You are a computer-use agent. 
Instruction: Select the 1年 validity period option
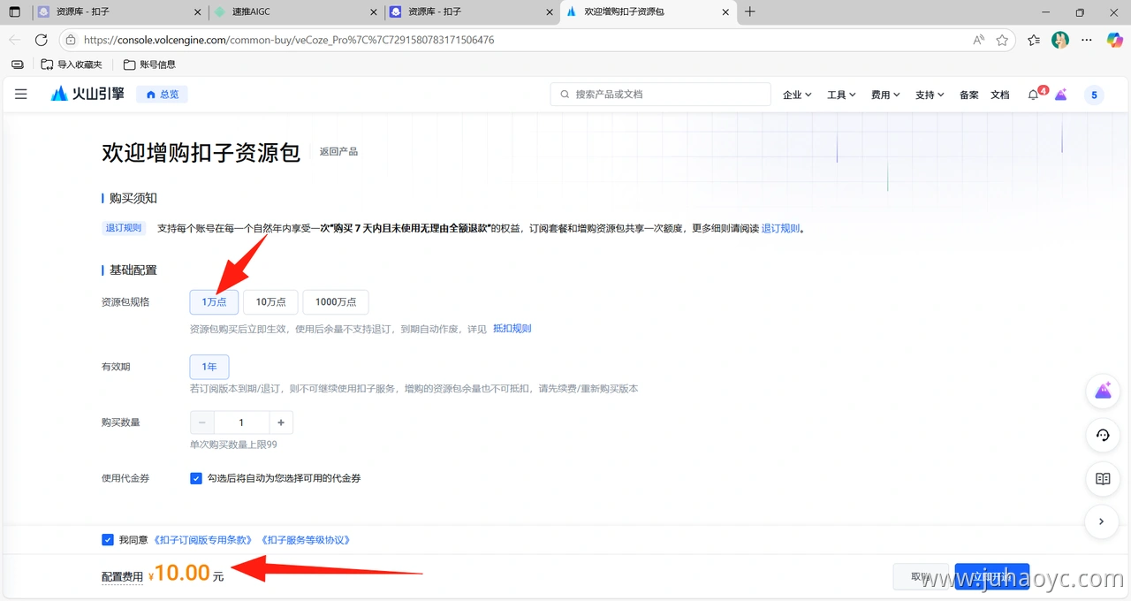coord(209,367)
